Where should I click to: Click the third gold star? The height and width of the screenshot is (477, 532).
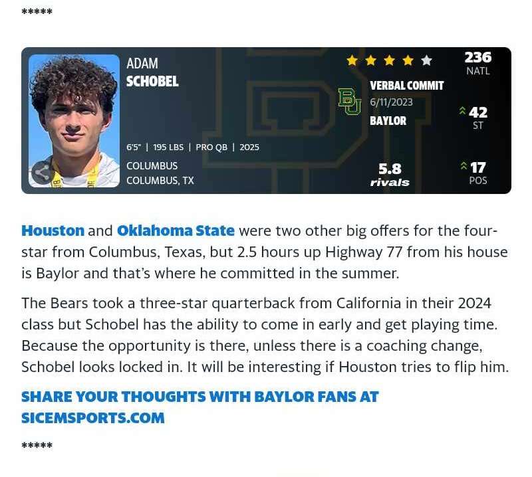(390, 60)
